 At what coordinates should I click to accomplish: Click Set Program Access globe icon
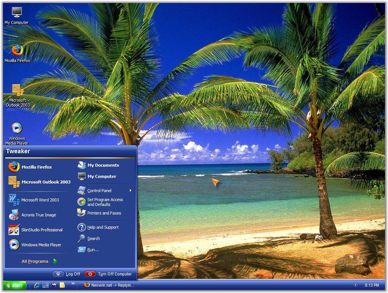tap(81, 202)
